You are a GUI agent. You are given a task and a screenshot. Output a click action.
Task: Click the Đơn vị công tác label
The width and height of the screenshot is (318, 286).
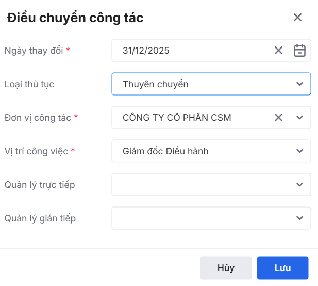tap(38, 118)
